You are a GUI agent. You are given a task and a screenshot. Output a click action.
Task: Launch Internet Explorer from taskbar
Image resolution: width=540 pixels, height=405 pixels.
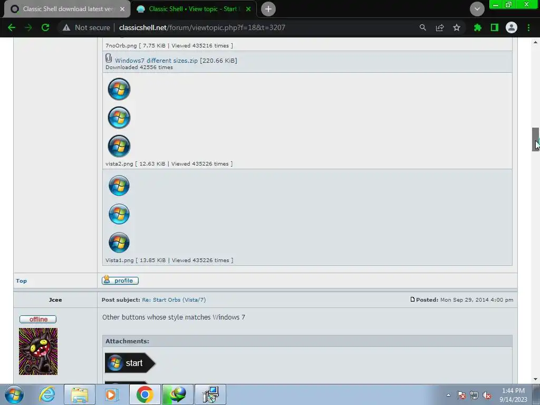(x=47, y=394)
